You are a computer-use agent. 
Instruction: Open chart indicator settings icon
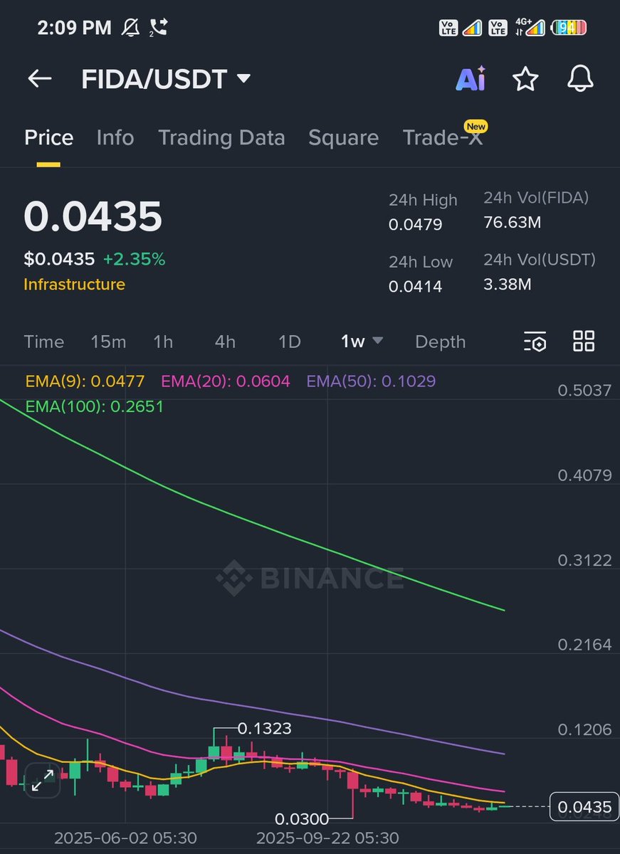point(535,342)
